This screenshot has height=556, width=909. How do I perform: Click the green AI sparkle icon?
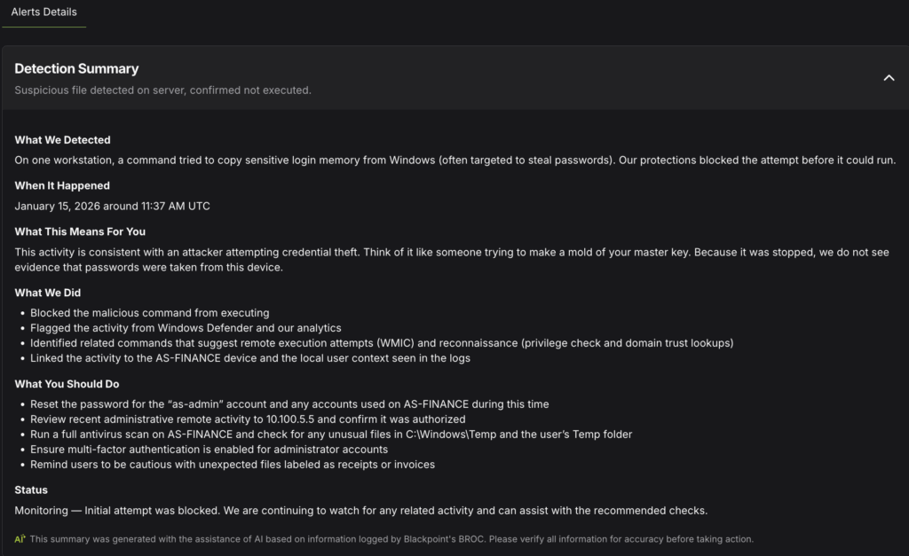pyautogui.click(x=20, y=538)
